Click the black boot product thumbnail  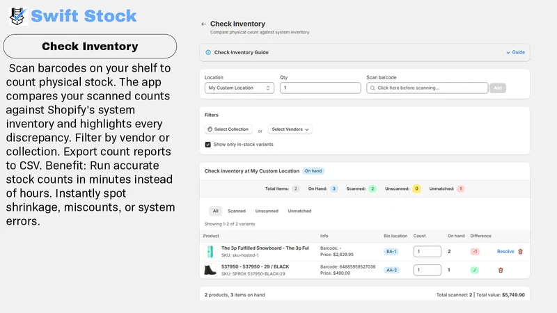click(210, 270)
